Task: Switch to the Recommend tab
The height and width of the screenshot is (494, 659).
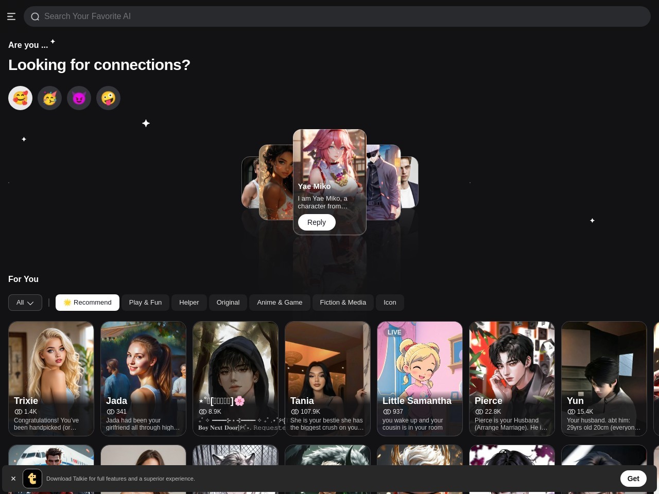Action: [x=88, y=303]
